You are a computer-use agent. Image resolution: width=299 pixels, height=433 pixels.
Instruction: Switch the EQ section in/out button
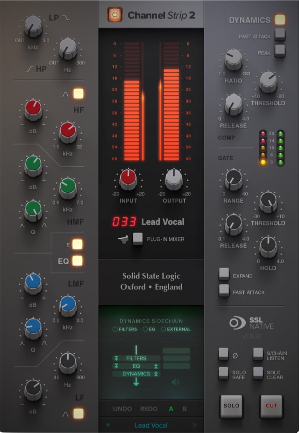tap(77, 261)
